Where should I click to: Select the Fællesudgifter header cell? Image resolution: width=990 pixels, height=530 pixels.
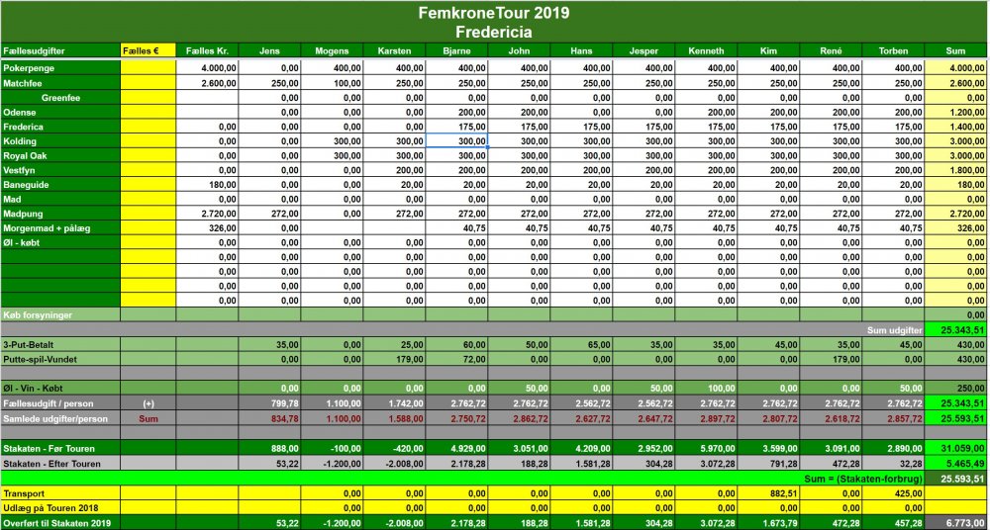pyautogui.click(x=60, y=50)
